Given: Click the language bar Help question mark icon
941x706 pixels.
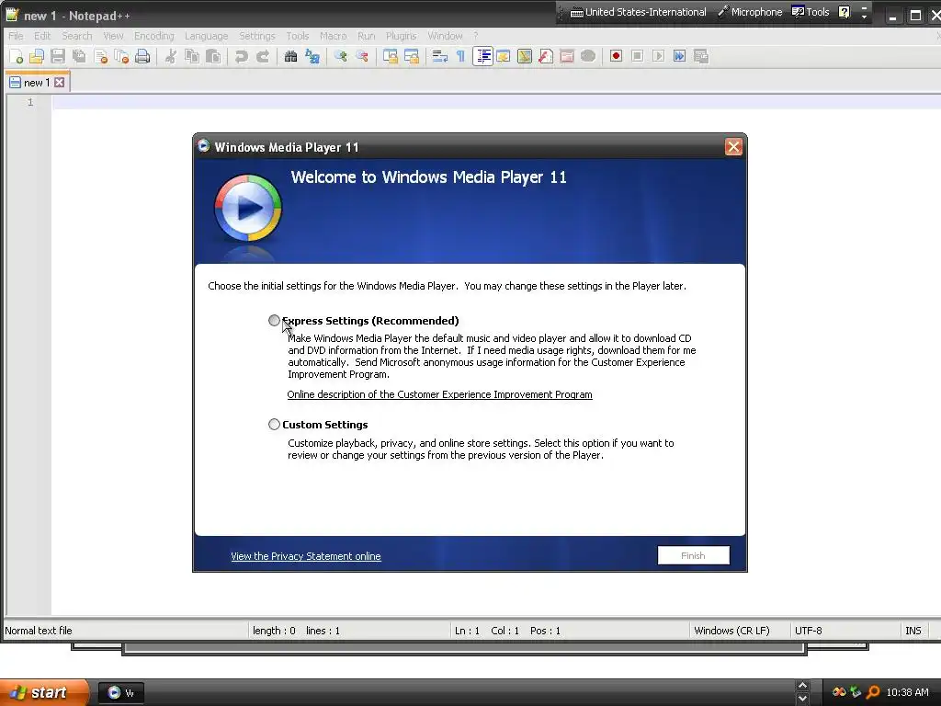Looking at the screenshot, I should point(844,12).
